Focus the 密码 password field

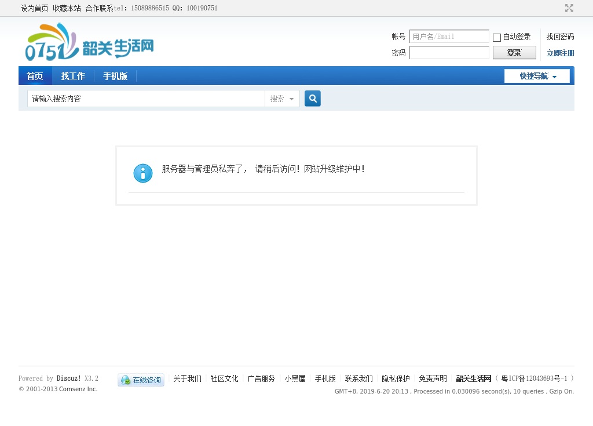point(449,53)
